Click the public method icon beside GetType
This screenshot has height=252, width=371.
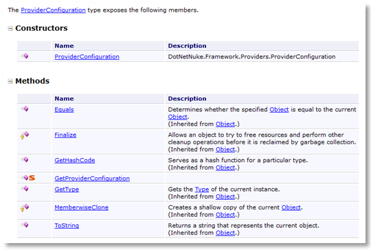(x=25, y=189)
